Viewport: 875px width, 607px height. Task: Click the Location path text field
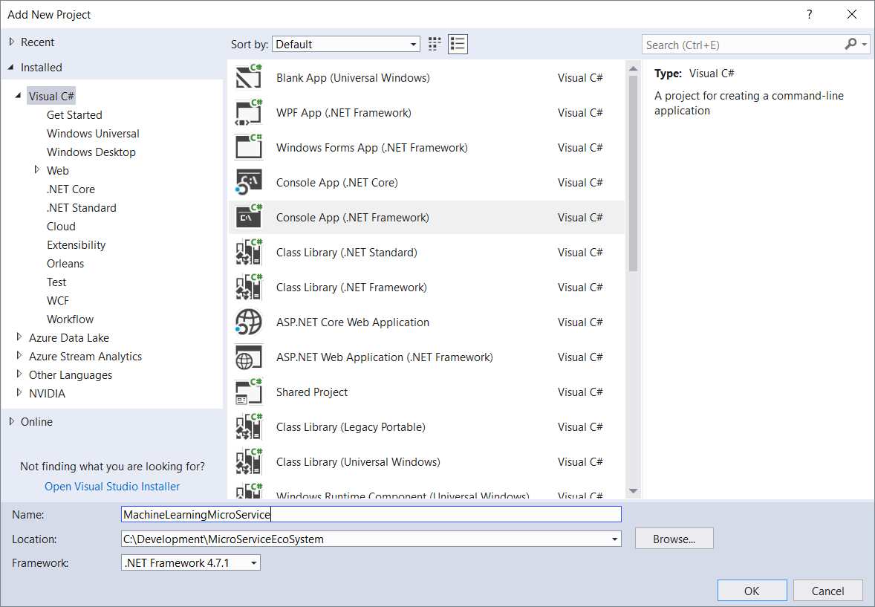click(x=365, y=539)
